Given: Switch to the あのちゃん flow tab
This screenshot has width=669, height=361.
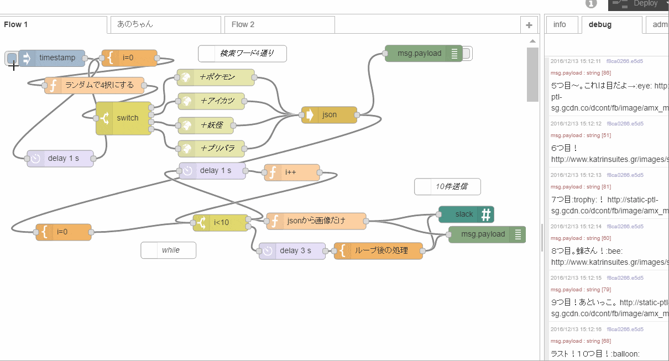Looking at the screenshot, I should pyautogui.click(x=165, y=25).
